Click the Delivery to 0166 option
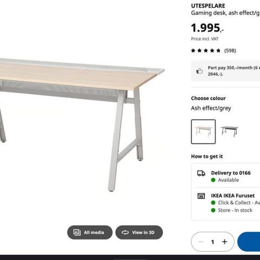The image size is (260, 260). pyautogui.click(x=228, y=176)
